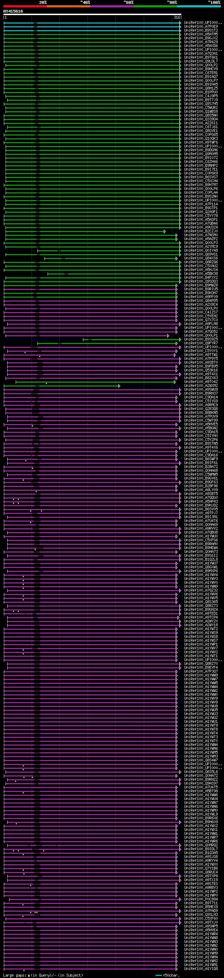Viewport: 224px width, 978px height.
Task: Click the query name AV415616
Action: [13, 11]
